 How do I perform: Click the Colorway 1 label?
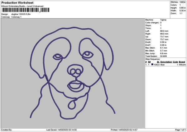tap(16, 17)
